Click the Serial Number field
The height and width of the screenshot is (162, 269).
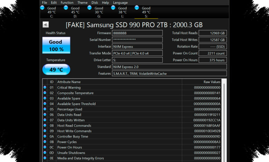click(x=137, y=40)
